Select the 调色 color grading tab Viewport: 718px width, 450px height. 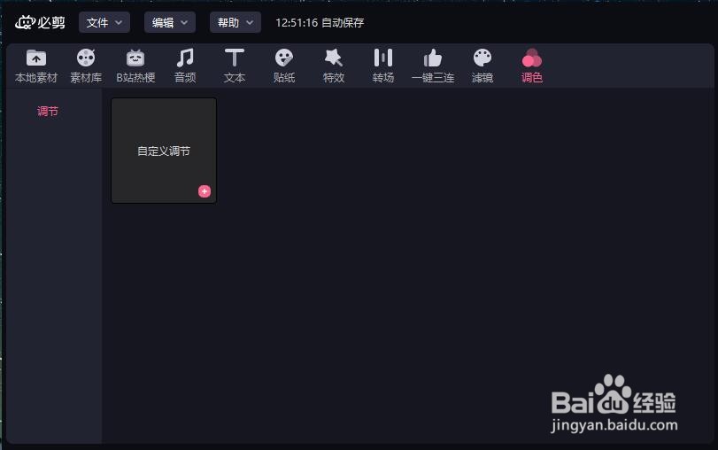pyautogui.click(x=531, y=66)
